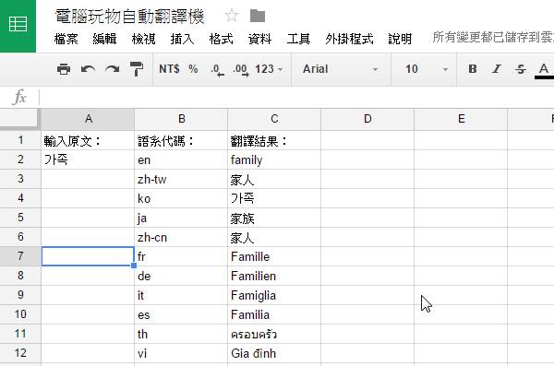The width and height of the screenshot is (554, 366).
Task: Select the paint format roller tool
Action: (137, 69)
